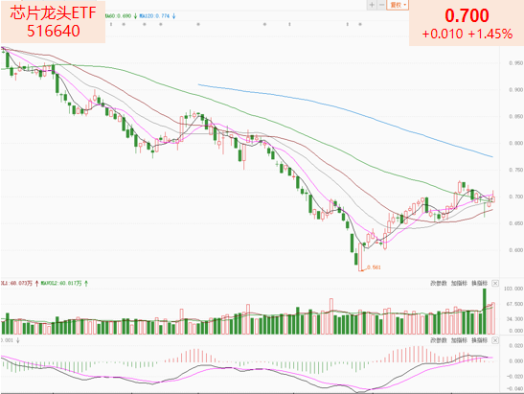Close the MACD indicator panel
The width and height of the screenshot is (524, 394).
tap(495, 340)
